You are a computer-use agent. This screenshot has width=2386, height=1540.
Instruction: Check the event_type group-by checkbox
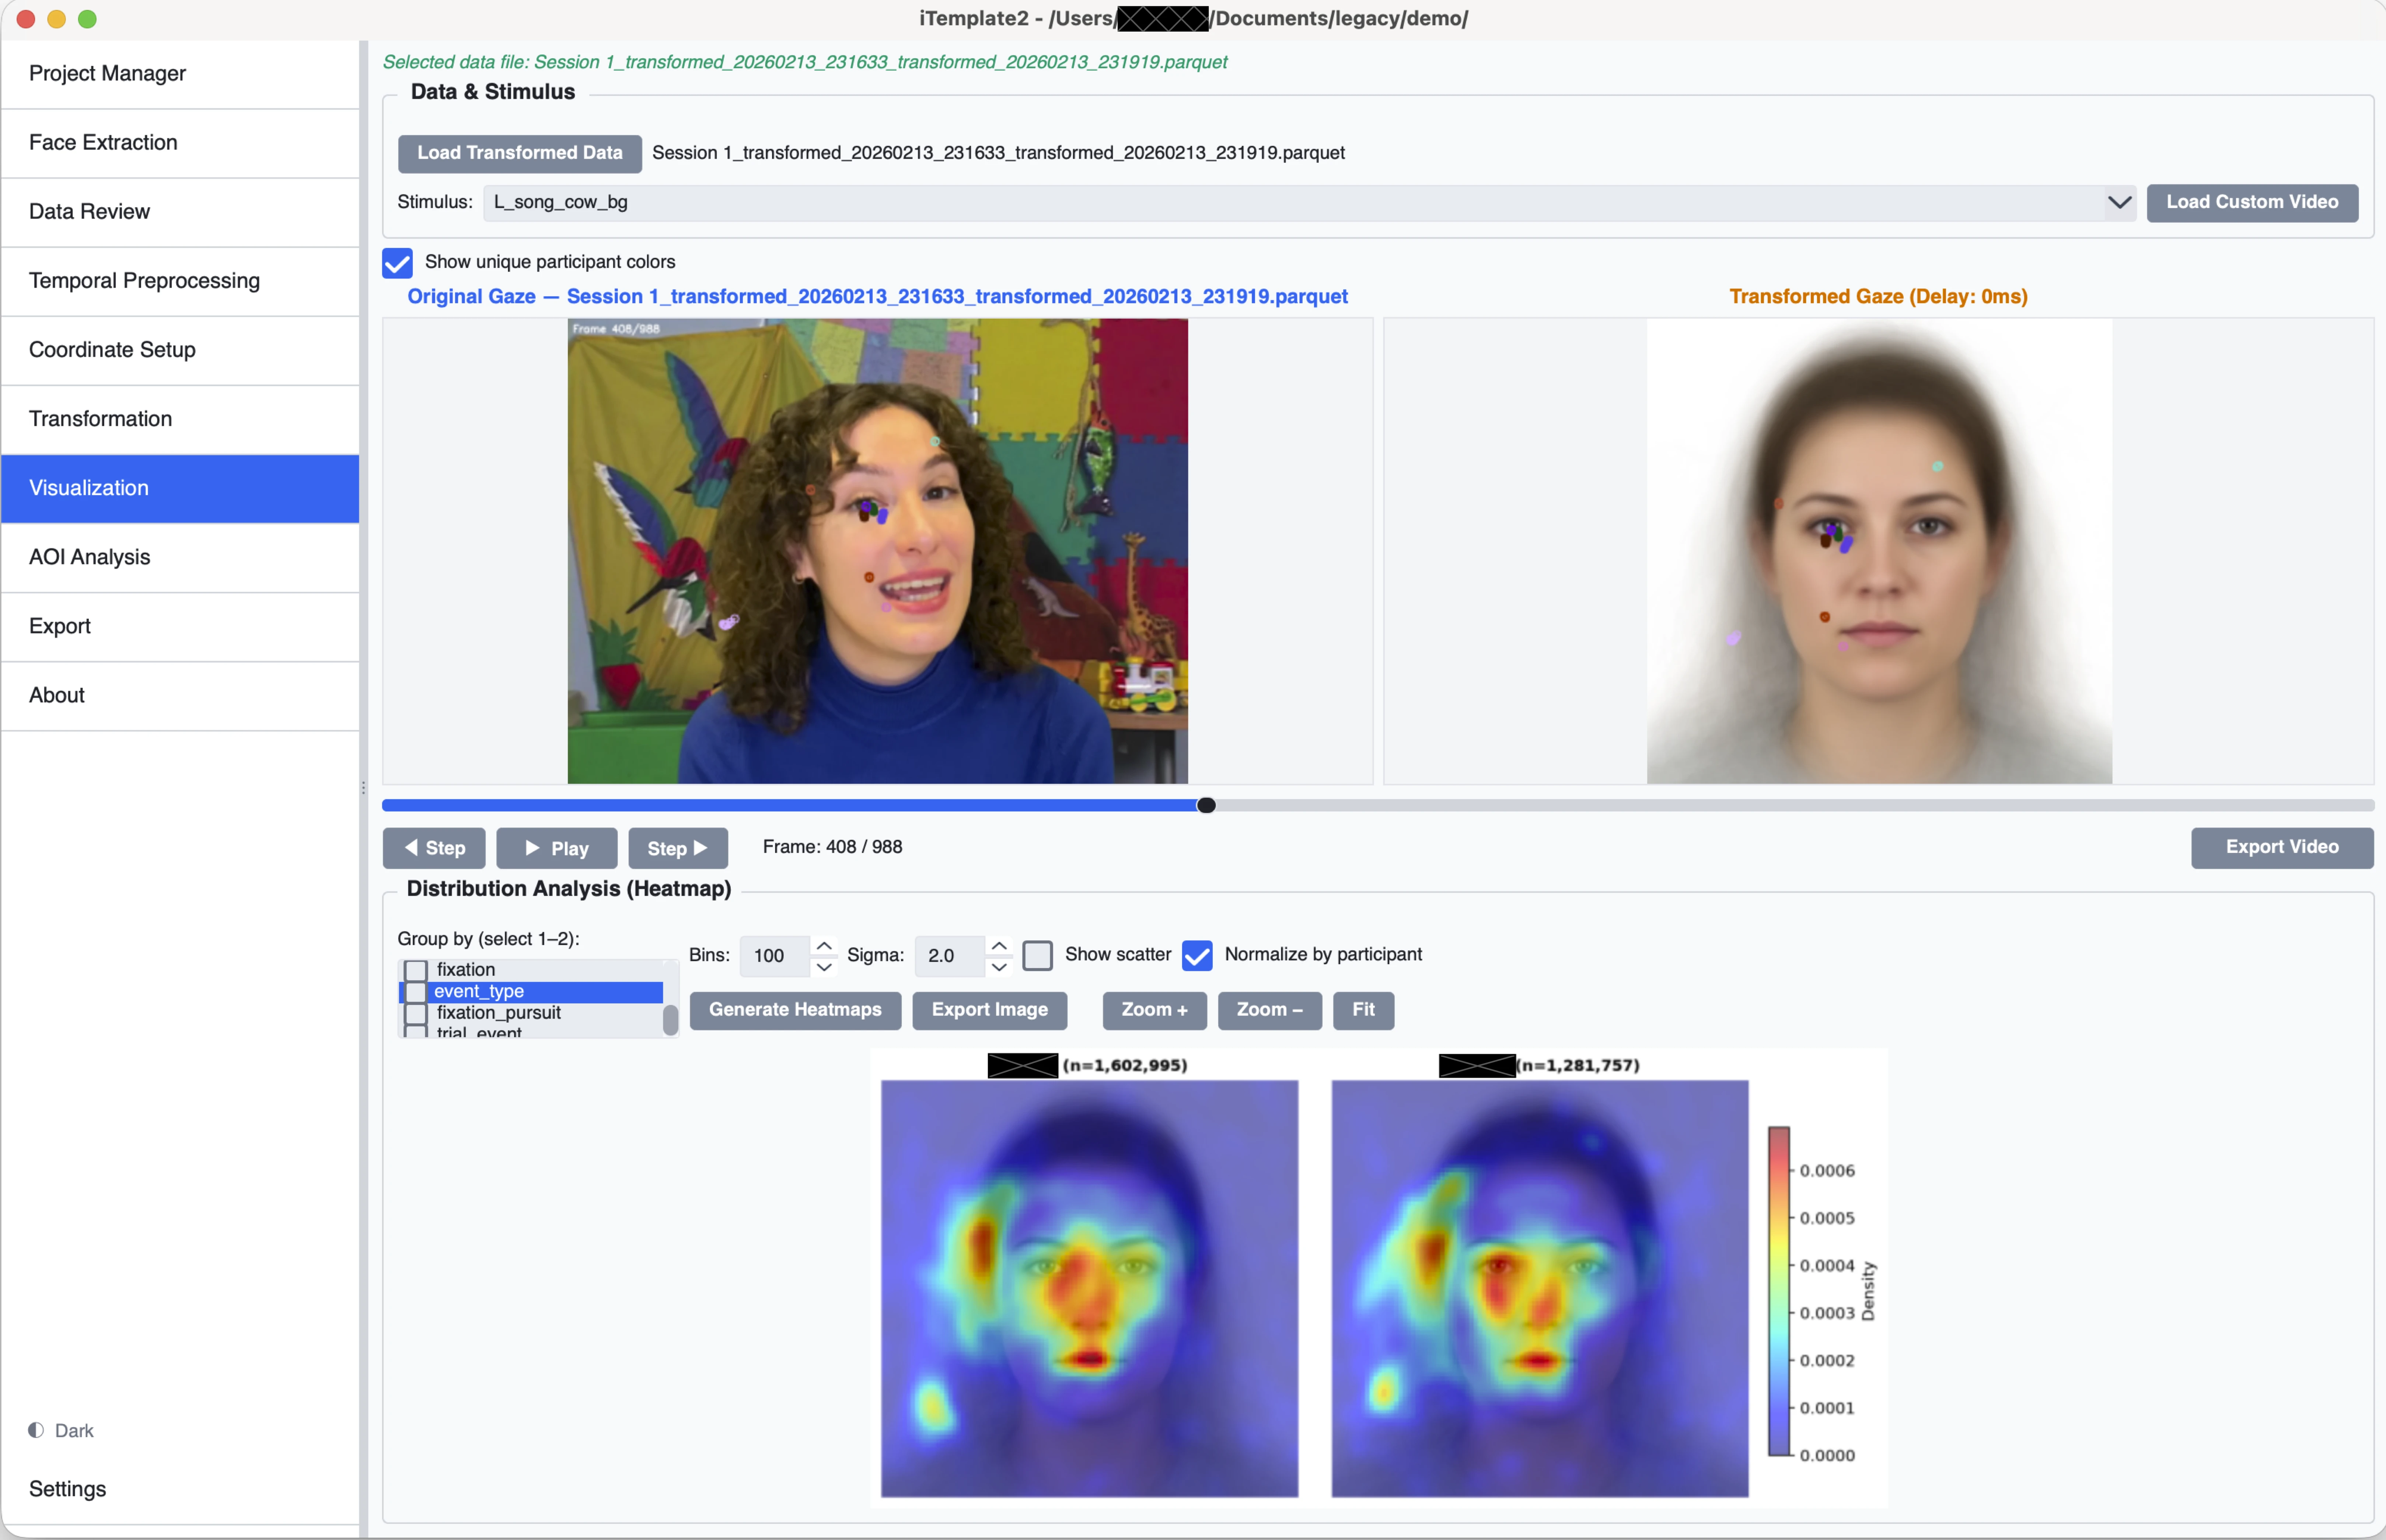(416, 992)
